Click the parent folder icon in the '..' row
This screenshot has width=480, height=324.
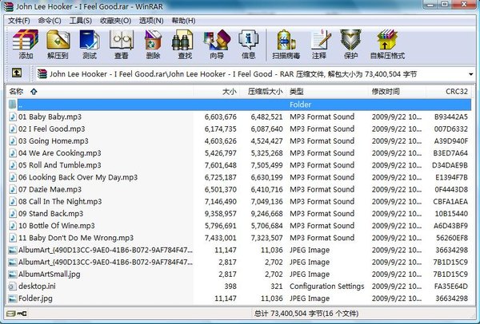[13, 105]
